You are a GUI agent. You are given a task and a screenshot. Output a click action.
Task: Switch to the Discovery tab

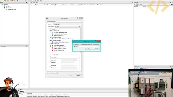click(50, 24)
